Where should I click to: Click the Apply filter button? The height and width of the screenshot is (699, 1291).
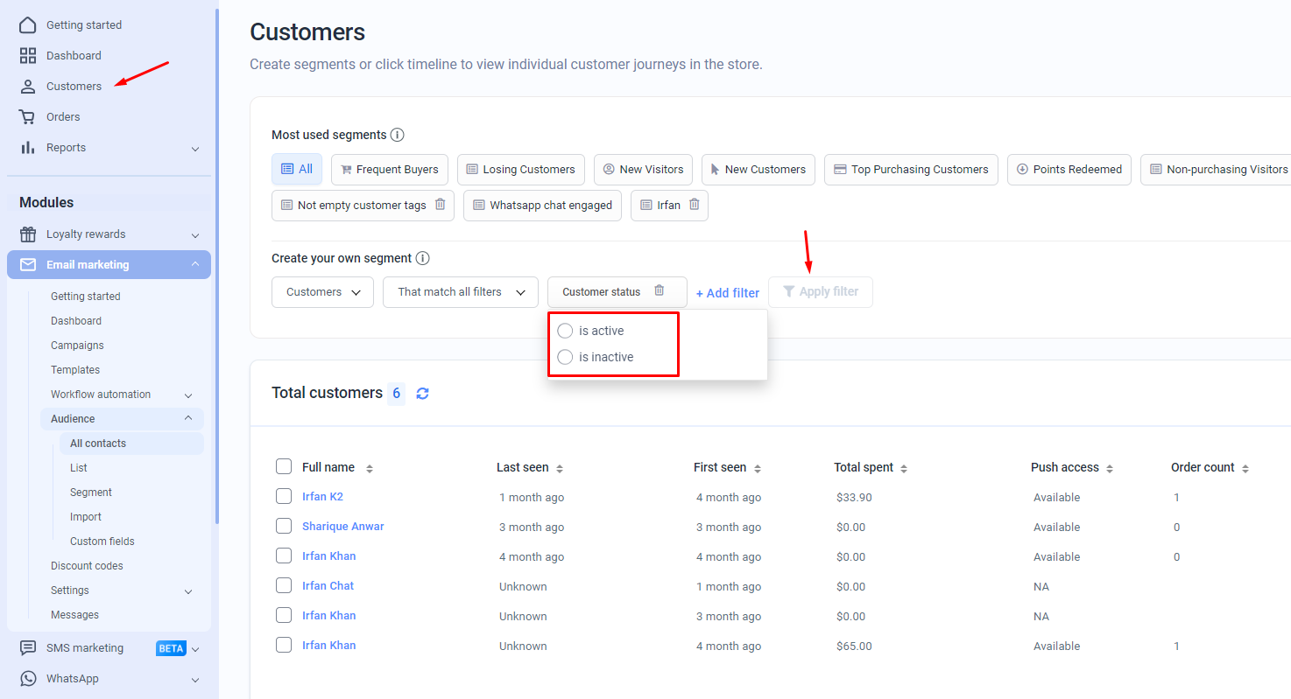(x=821, y=292)
